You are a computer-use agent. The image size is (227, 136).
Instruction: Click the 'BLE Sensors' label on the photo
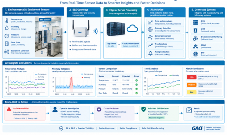pyautogui.click(x=45, y=20)
